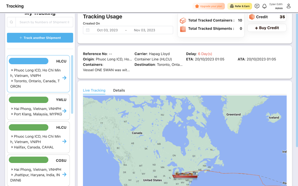Open the Halifax HLCU shipment arrow
The image size is (298, 186).
tap(64, 141)
